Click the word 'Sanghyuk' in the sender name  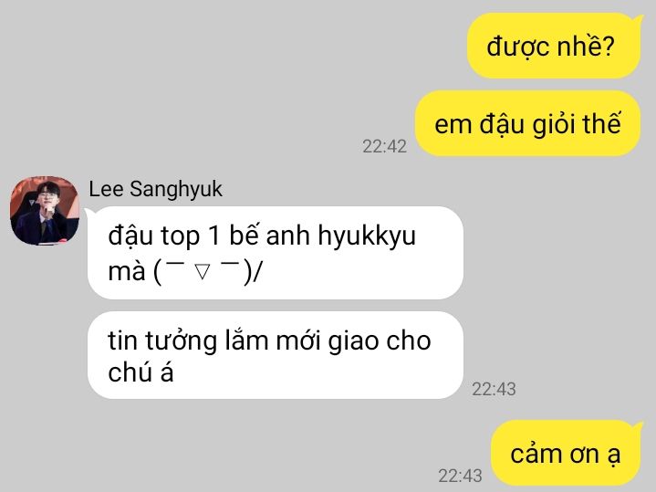(176, 189)
